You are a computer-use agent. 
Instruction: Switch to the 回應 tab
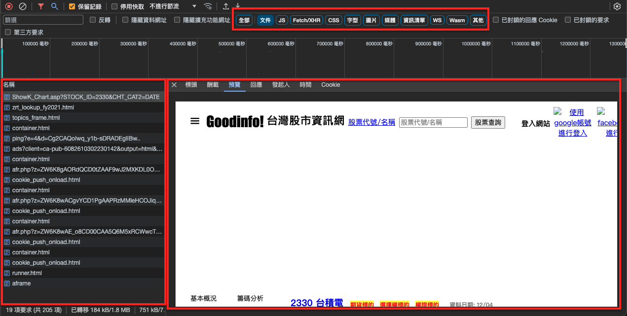pyautogui.click(x=256, y=85)
